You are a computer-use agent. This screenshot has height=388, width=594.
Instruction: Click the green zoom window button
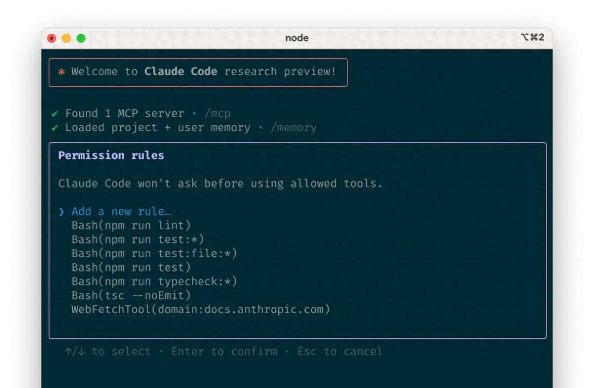click(81, 38)
